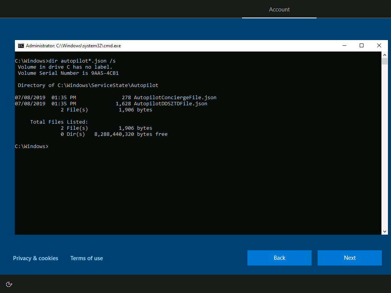Go back with the Back button
391x293 pixels.
coord(279,258)
